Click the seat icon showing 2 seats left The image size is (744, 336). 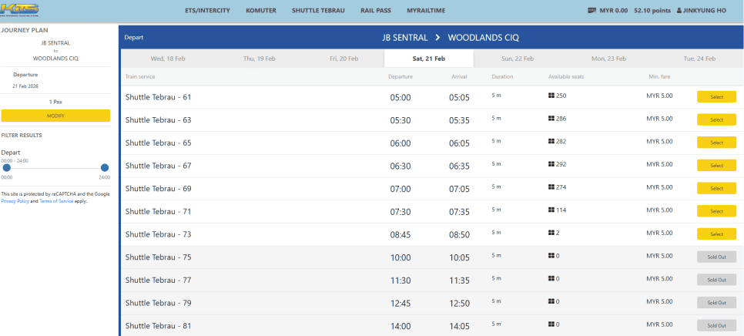pyautogui.click(x=551, y=233)
